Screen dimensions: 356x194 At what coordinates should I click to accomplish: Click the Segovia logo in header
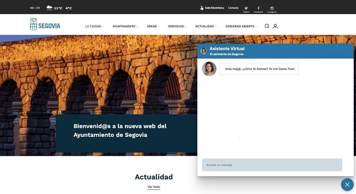click(x=45, y=25)
